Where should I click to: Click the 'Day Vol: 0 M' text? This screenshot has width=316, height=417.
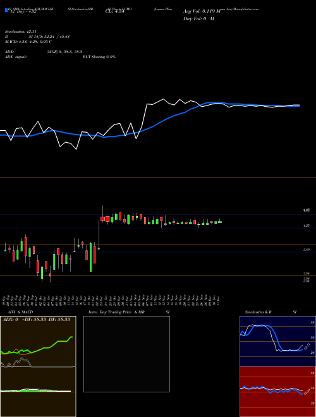[198, 19]
